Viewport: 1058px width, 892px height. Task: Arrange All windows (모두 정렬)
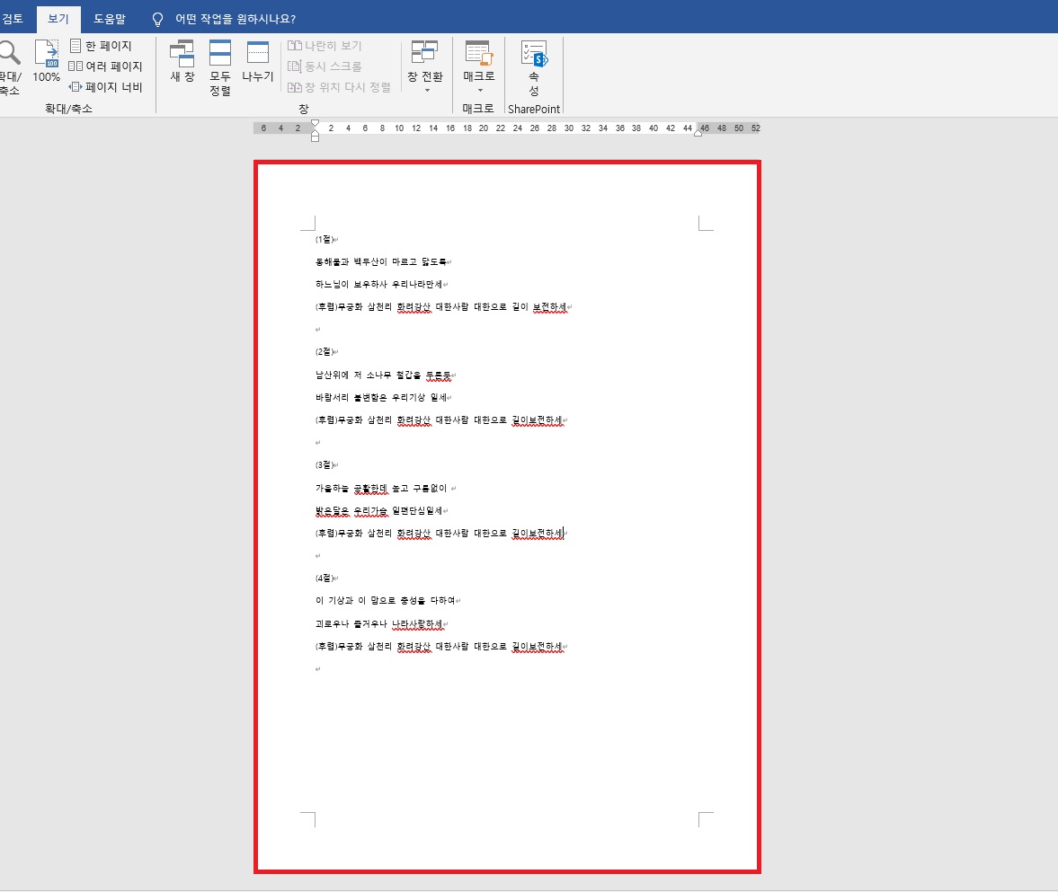(x=220, y=67)
